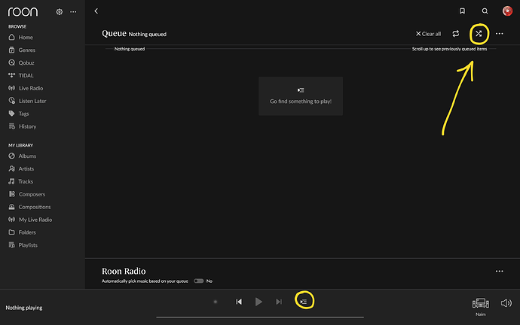Click 'Nothing playing' status text
Viewport: 520px width, 325px height.
point(24,308)
